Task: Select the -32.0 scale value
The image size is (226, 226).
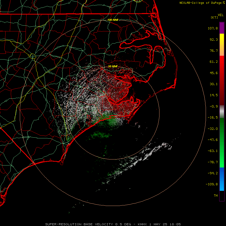Action: pos(213,129)
